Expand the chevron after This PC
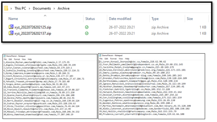The image size is (217, 122). coord(29,8)
